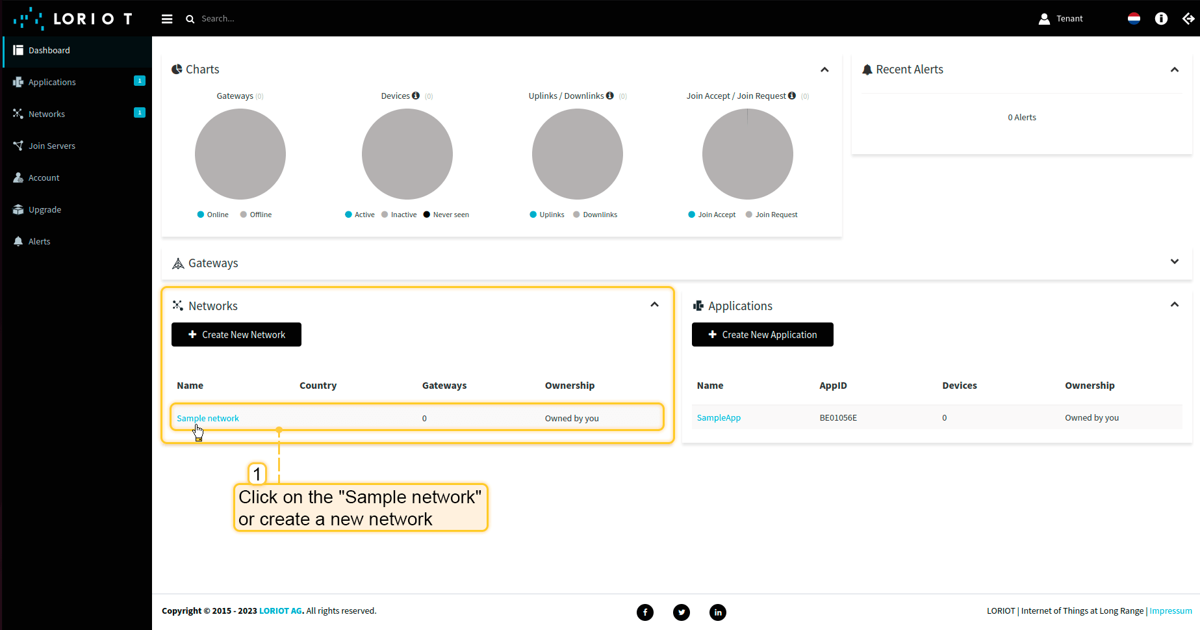This screenshot has height=630, width=1200.
Task: Open Join Servers in the sidebar
Action: (x=52, y=146)
